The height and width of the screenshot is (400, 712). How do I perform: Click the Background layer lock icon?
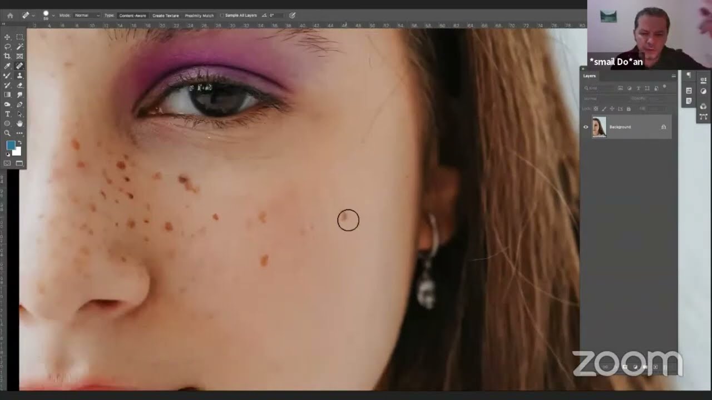[x=664, y=127]
